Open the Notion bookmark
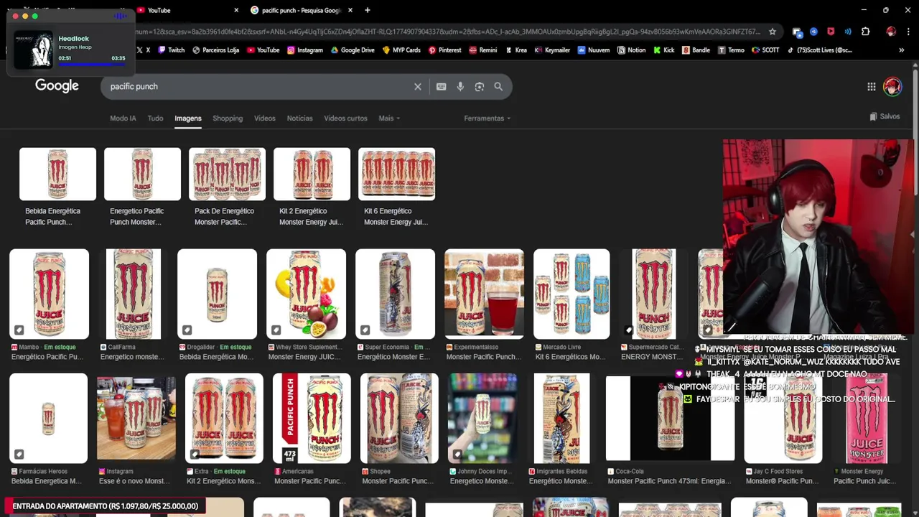 pyautogui.click(x=632, y=50)
